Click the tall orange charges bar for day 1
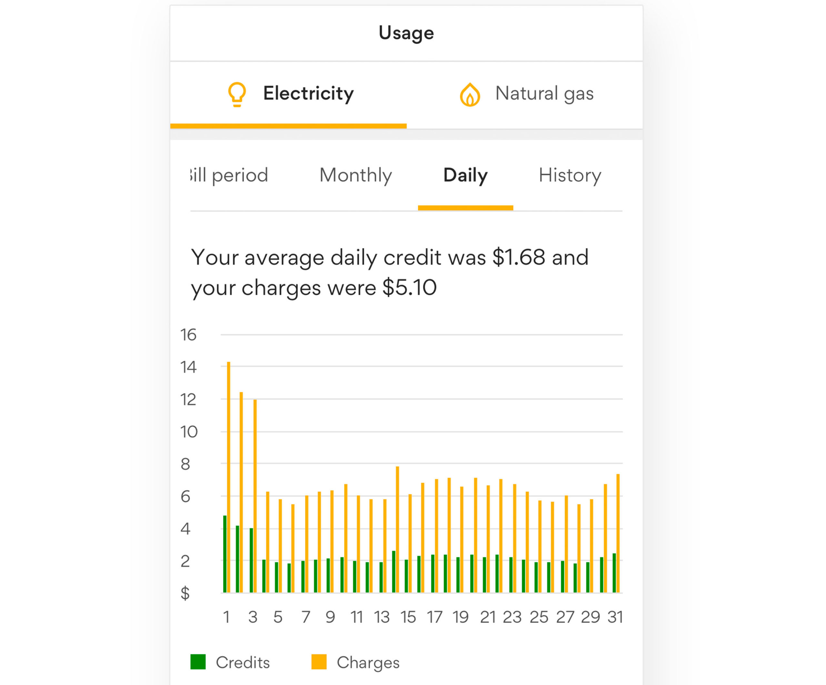Screen dimensions: 826x685 coord(228,477)
